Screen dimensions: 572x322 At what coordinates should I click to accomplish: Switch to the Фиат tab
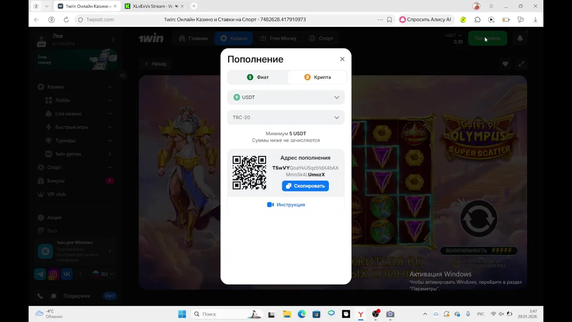click(x=258, y=77)
